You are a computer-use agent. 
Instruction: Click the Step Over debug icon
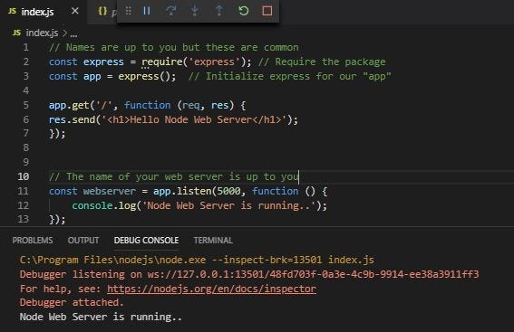coord(170,11)
